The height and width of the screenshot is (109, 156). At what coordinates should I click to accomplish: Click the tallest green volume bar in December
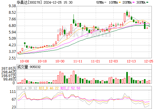(127, 78)
